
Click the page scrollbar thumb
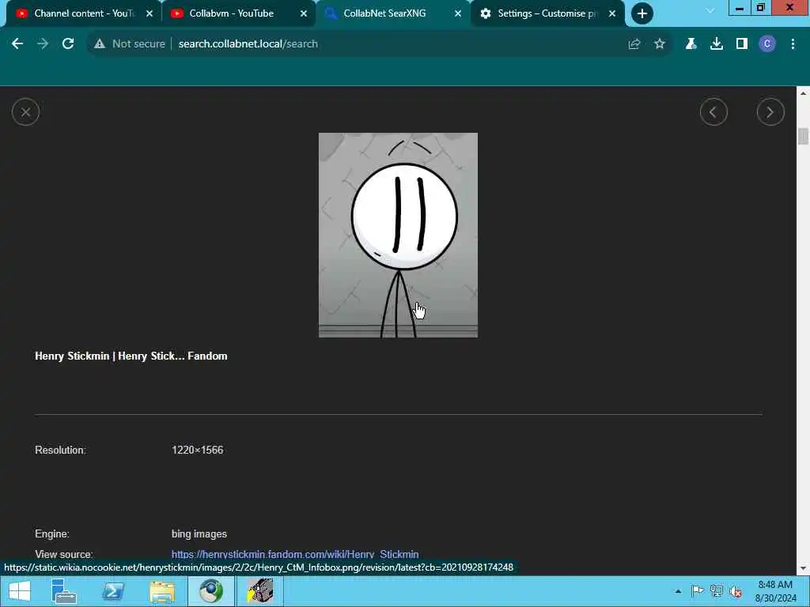pyautogui.click(x=803, y=136)
